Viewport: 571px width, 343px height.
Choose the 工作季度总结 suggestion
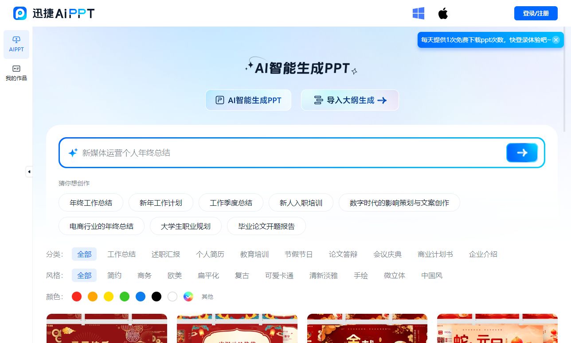click(x=231, y=203)
